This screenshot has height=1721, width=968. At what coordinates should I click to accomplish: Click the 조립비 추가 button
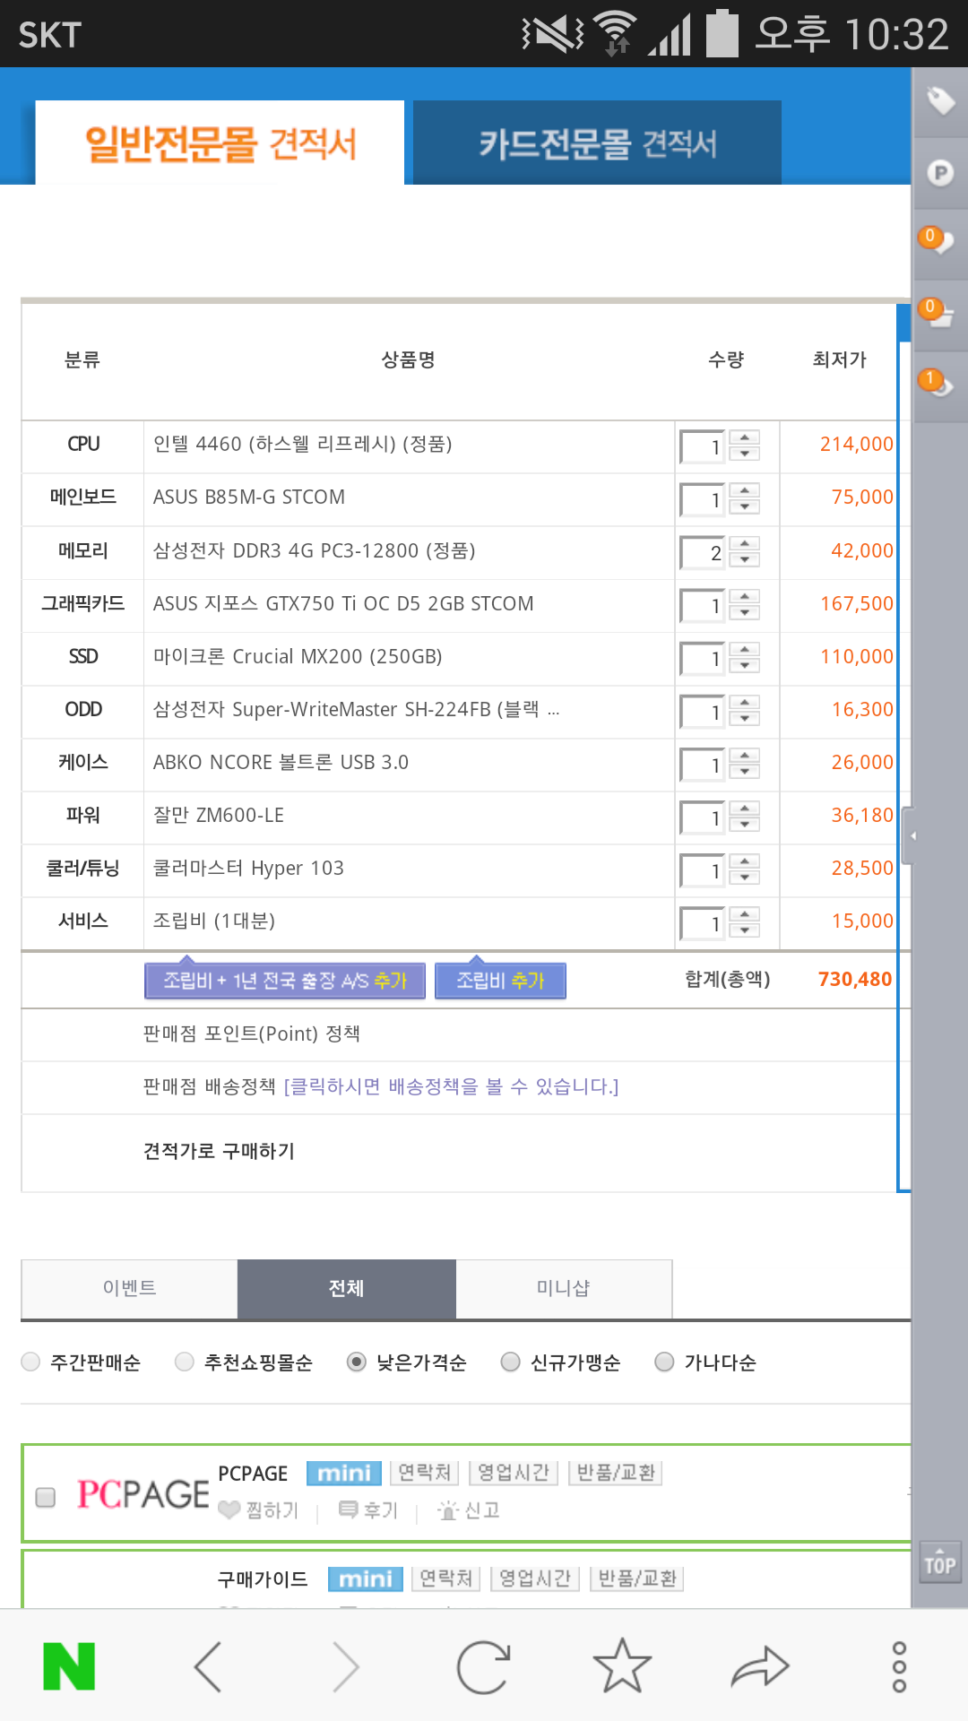click(x=500, y=980)
